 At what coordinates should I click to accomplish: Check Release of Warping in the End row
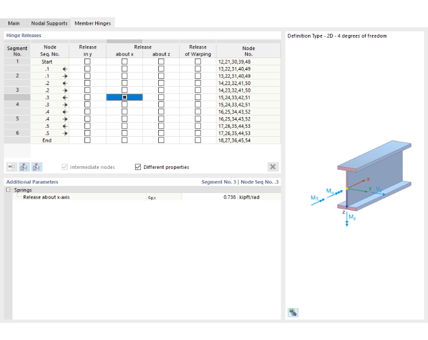(198, 140)
